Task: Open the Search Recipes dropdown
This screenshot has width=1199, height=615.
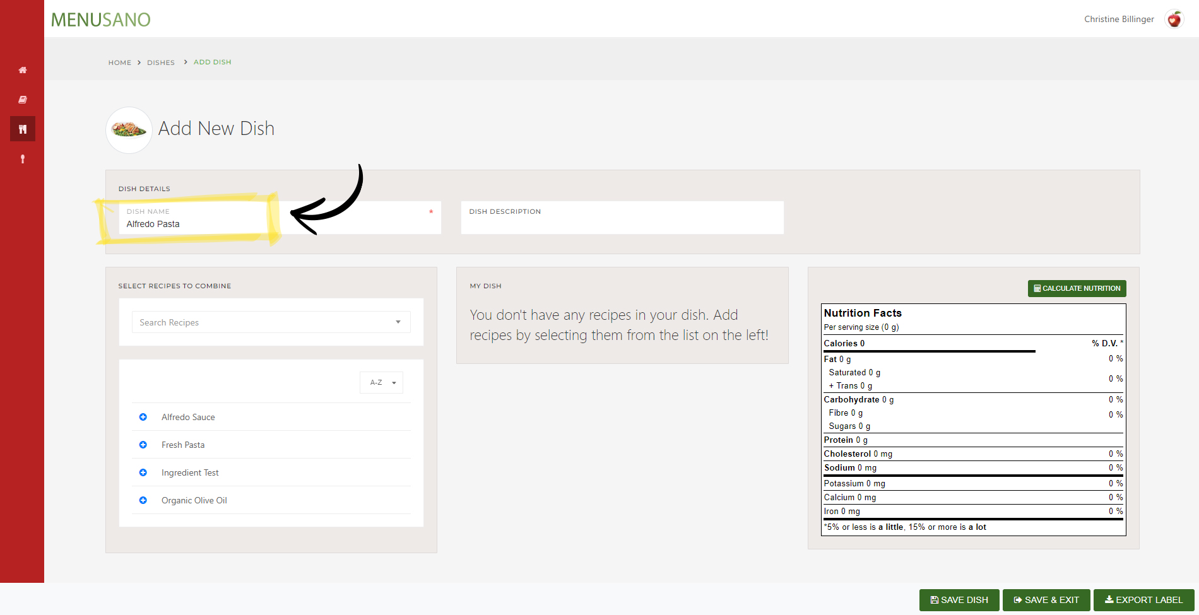Action: [271, 322]
